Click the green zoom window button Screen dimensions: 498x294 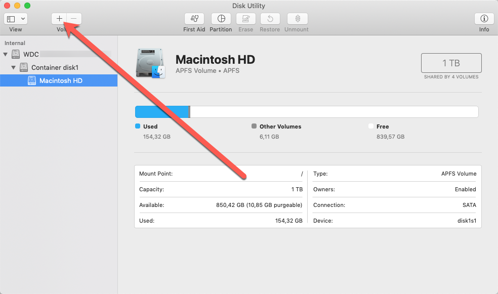pyautogui.click(x=27, y=6)
